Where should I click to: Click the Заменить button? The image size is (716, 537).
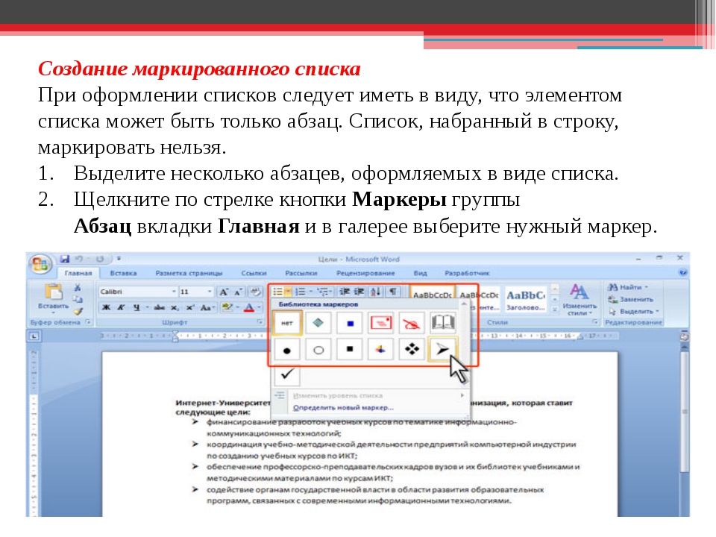point(631,300)
